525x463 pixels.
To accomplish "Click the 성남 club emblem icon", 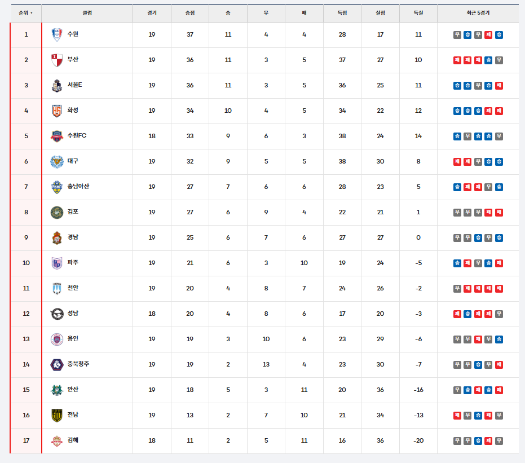I will click(x=57, y=314).
